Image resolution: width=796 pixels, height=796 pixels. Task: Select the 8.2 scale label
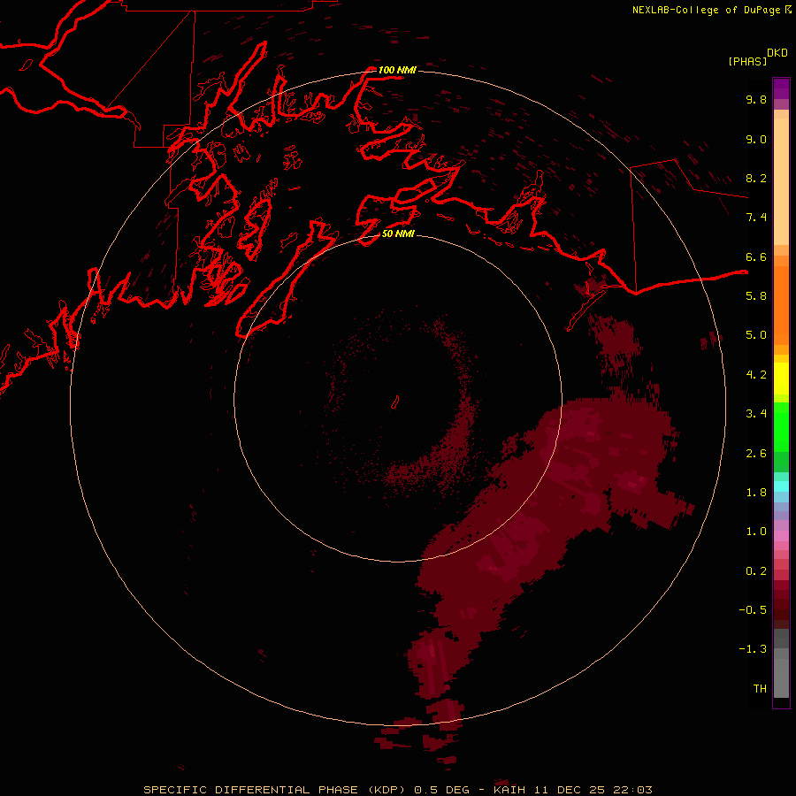coord(756,178)
